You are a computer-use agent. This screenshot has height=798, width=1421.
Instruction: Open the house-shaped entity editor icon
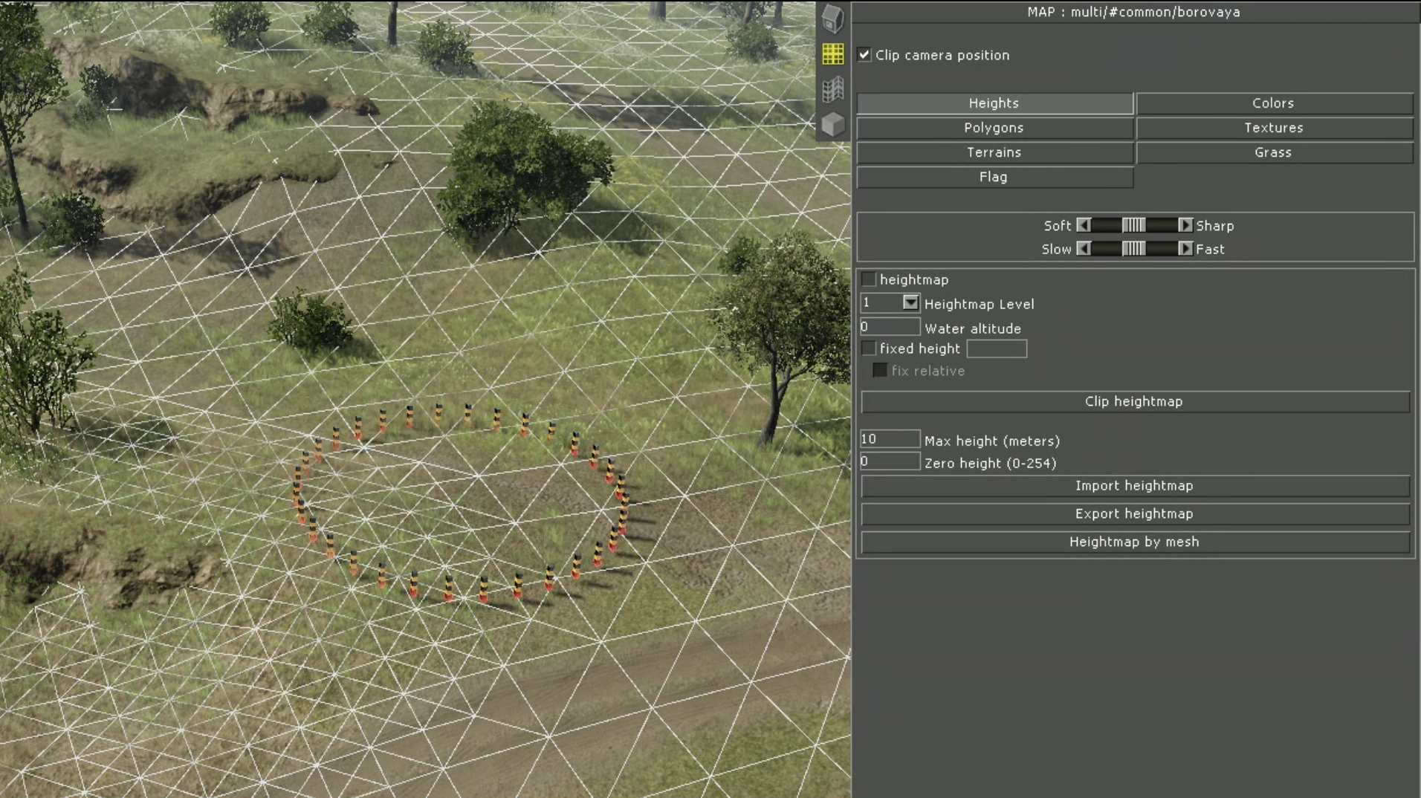point(832,19)
